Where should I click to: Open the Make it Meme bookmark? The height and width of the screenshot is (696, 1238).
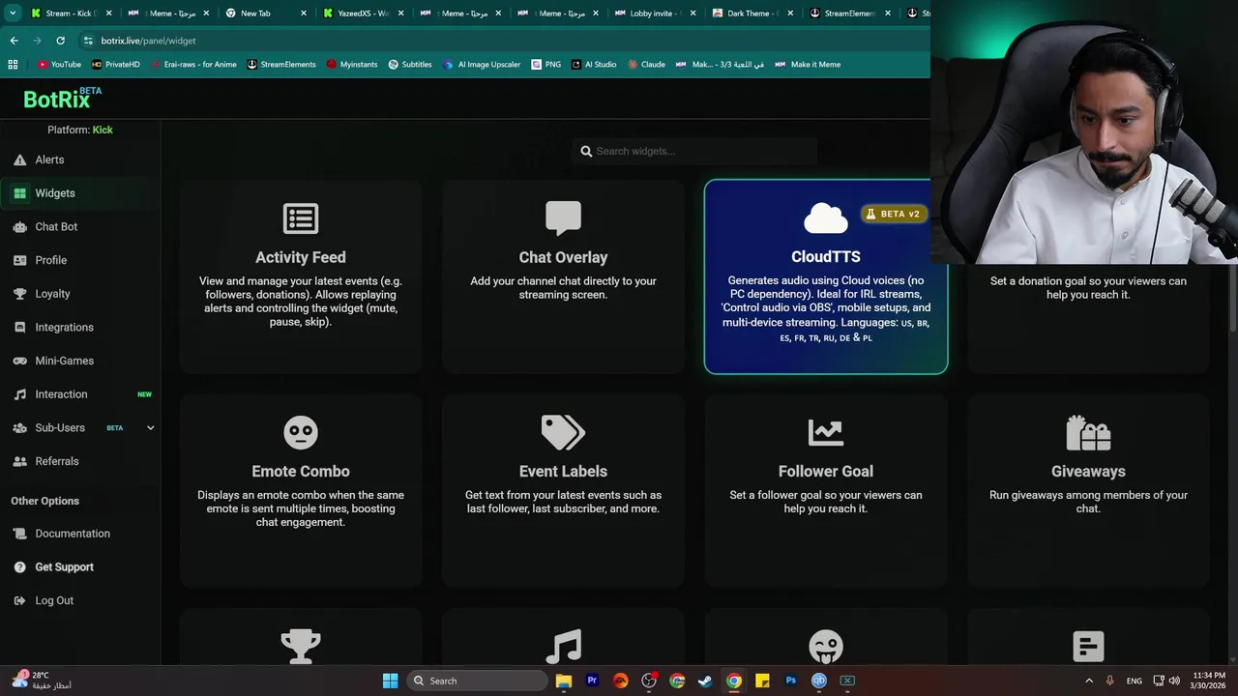[x=808, y=65]
